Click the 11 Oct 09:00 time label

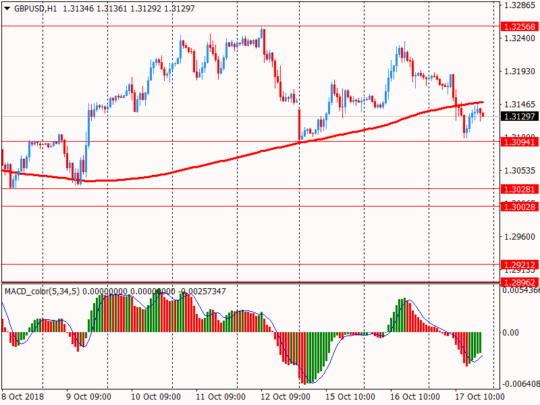tap(221, 397)
